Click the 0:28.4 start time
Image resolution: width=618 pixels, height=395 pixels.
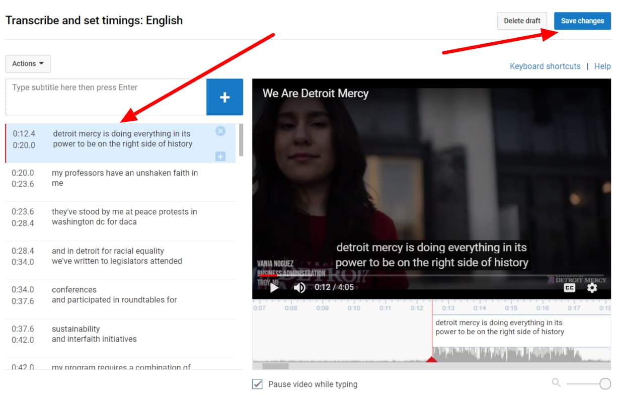pyautogui.click(x=23, y=251)
